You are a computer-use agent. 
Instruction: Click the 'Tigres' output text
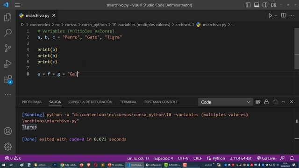29,127
